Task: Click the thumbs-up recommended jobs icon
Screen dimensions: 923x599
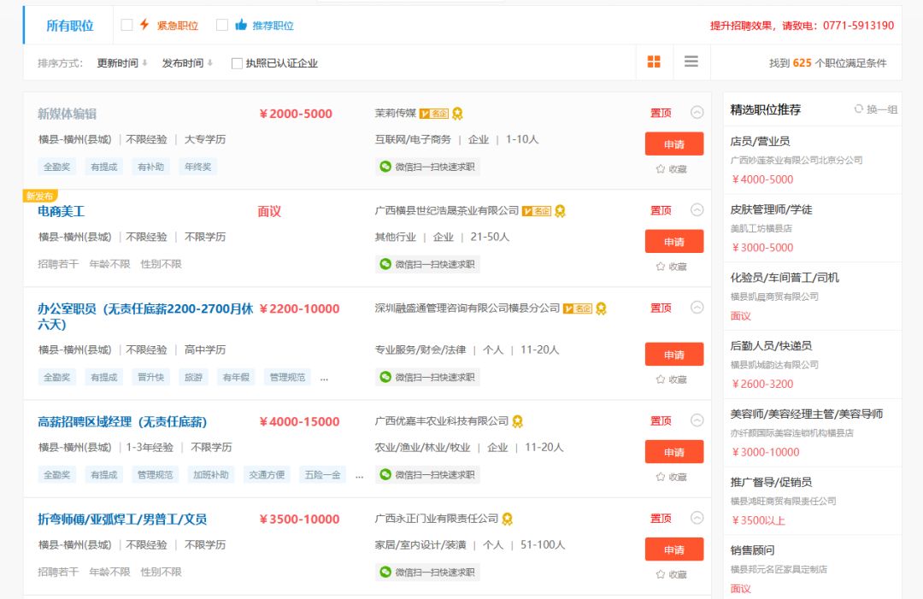Action: click(x=241, y=25)
